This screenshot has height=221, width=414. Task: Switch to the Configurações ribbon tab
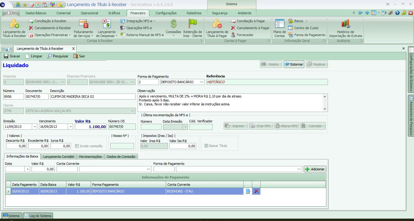pyautogui.click(x=166, y=13)
